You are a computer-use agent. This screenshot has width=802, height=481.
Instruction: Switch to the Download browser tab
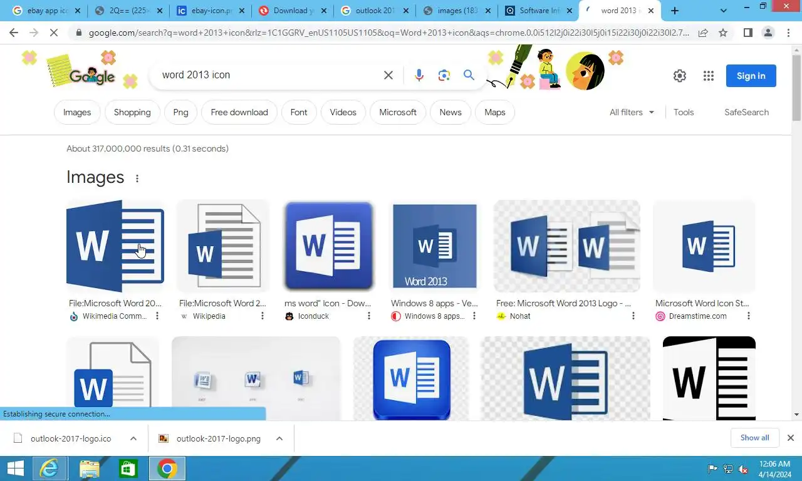293,11
